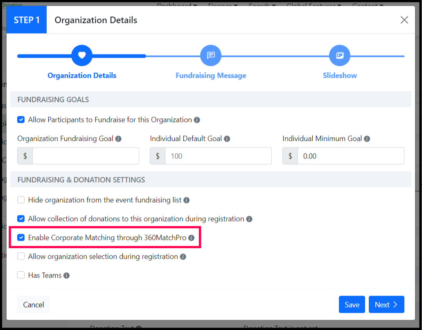422x330 pixels.
Task: Click info icon beside Hide organization option
Action: (x=186, y=200)
